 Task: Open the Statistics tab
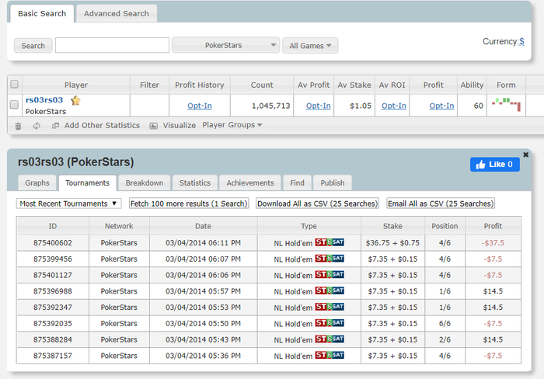click(195, 183)
